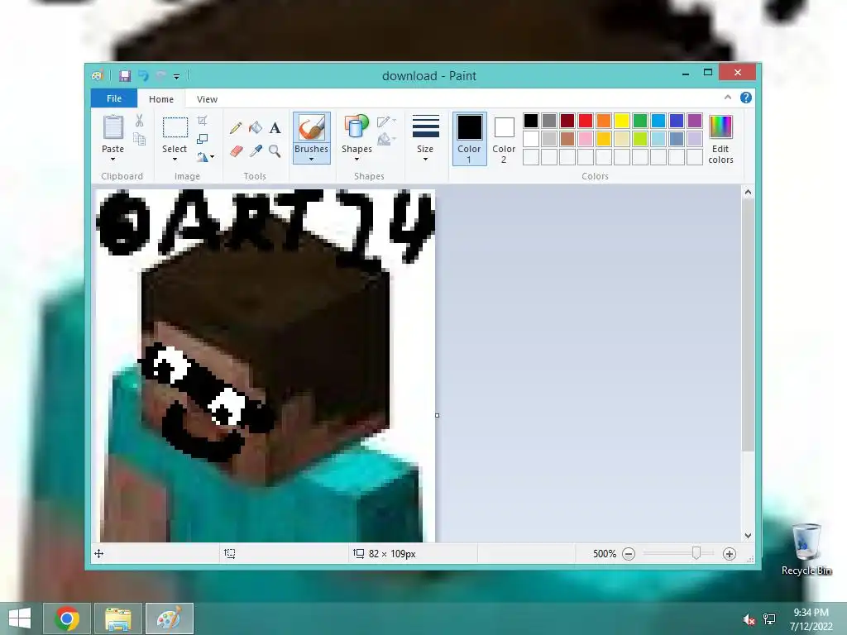Click the zoom slider thumb
The image size is (847, 635).
(696, 553)
